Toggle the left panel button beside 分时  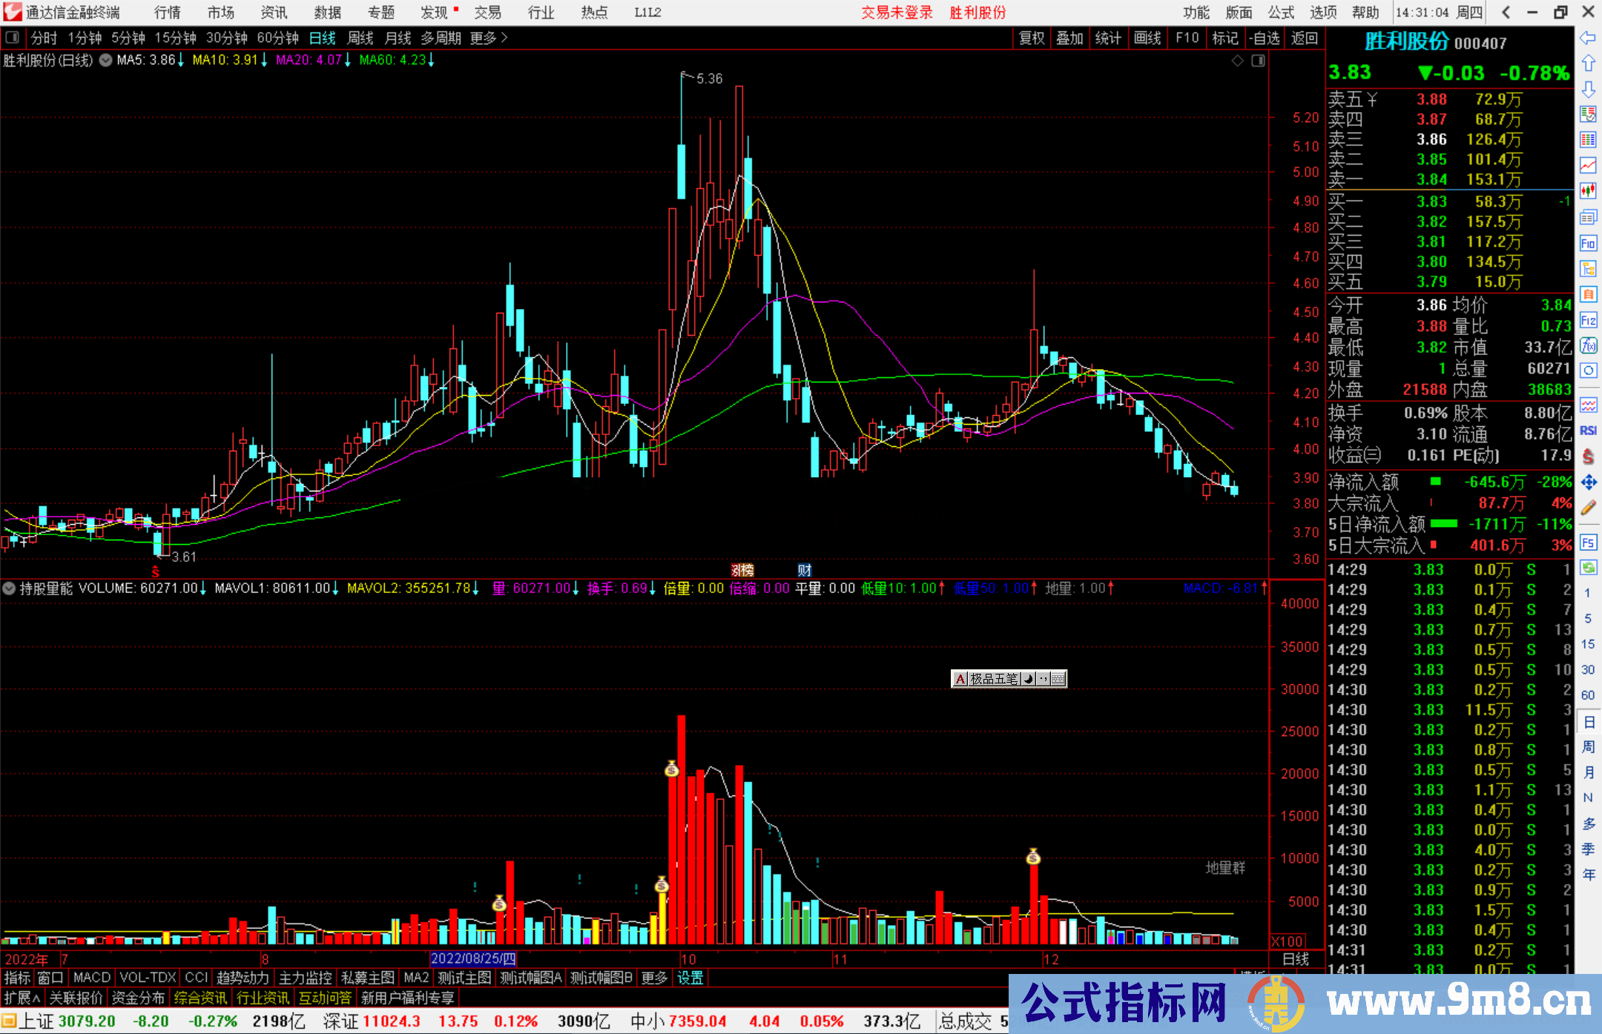point(13,38)
